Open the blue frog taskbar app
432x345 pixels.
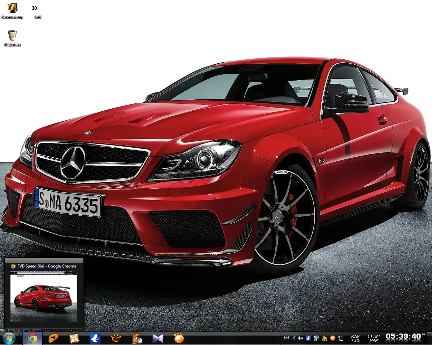click(95, 338)
